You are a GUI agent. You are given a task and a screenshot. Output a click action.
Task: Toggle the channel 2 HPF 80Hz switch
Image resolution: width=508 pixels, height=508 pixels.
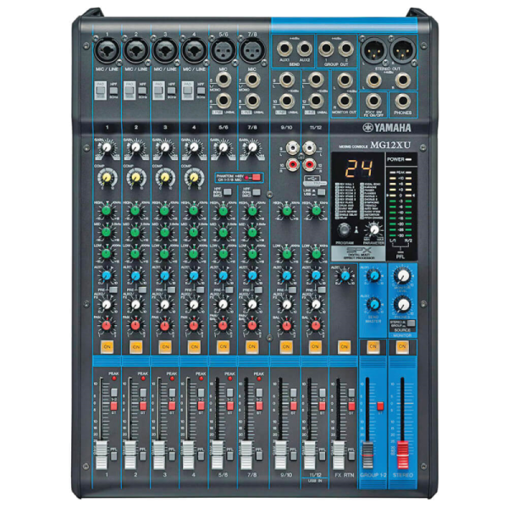142,91
